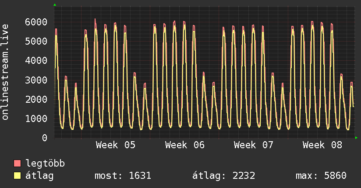Click the 'max: 5860' statistic
This screenshot has height=188, width=361.
(321, 176)
